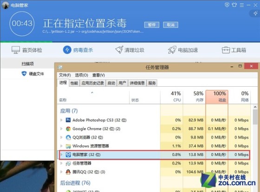260x192 pixels.
Task: Switch to the 性能 tab
Action: (74, 83)
